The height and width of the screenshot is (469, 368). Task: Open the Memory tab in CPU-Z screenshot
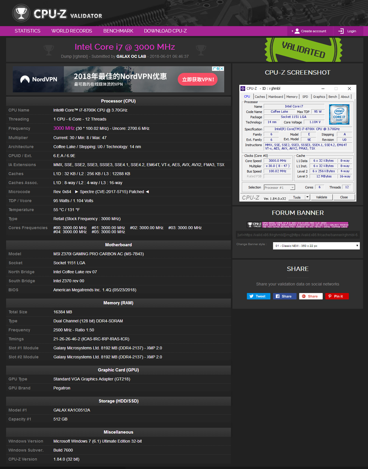[292, 97]
